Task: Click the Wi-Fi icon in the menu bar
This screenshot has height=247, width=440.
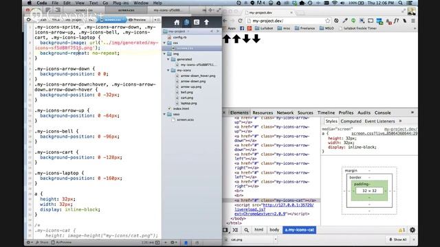Action: click(334, 3)
